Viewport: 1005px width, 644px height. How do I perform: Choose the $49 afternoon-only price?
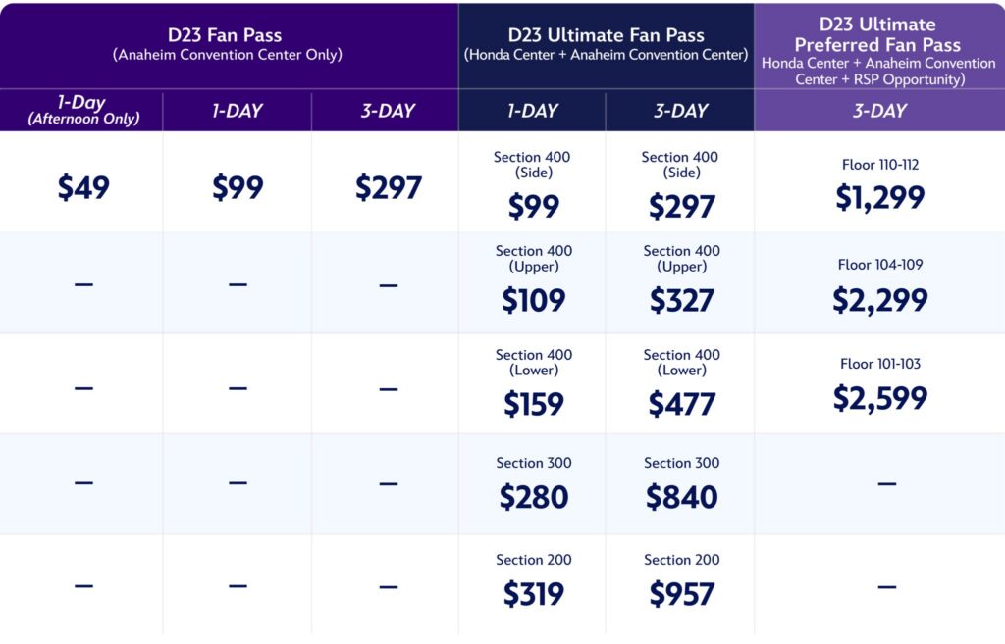click(83, 187)
